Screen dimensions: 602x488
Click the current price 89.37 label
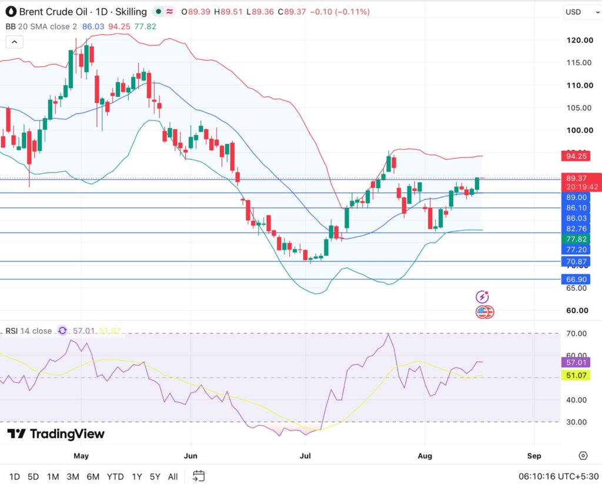[576, 178]
